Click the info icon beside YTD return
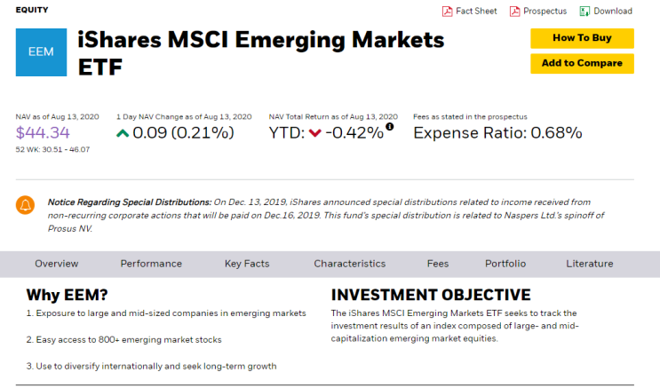This screenshot has height=388, width=660. click(x=389, y=127)
